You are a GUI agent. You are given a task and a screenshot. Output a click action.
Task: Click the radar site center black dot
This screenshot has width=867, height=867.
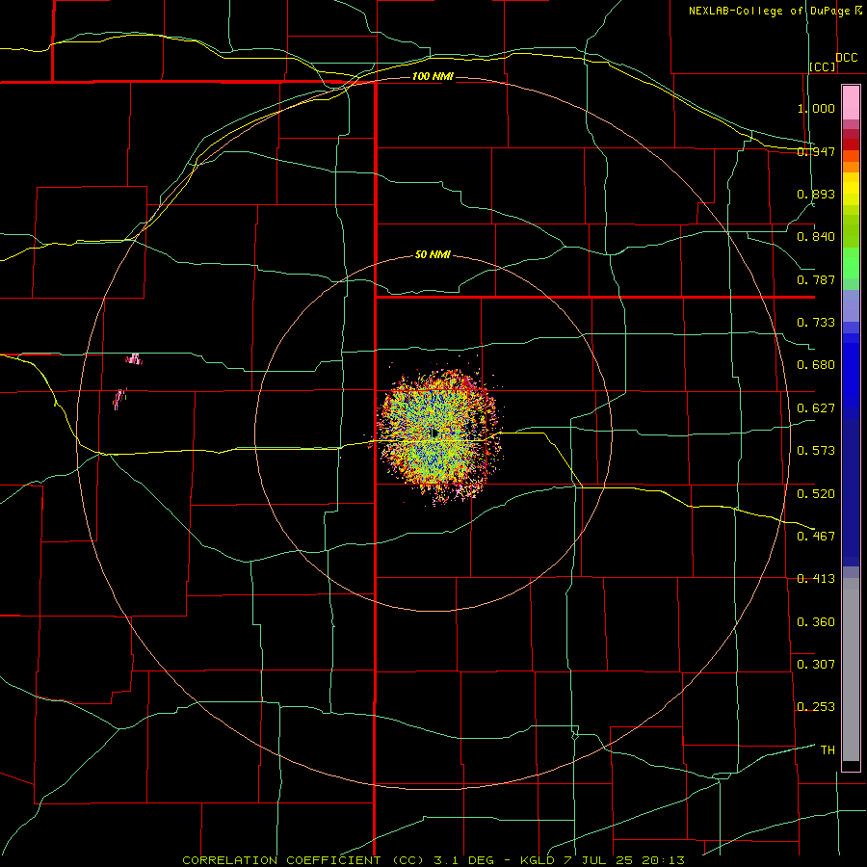[434, 433]
